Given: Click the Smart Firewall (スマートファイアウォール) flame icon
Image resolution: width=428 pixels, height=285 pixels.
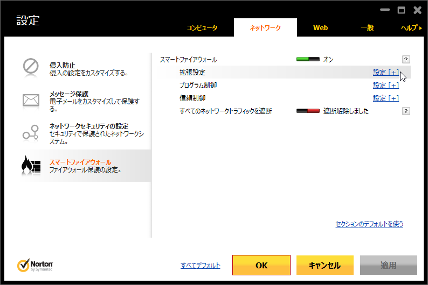Looking at the screenshot, I should tap(31, 166).
